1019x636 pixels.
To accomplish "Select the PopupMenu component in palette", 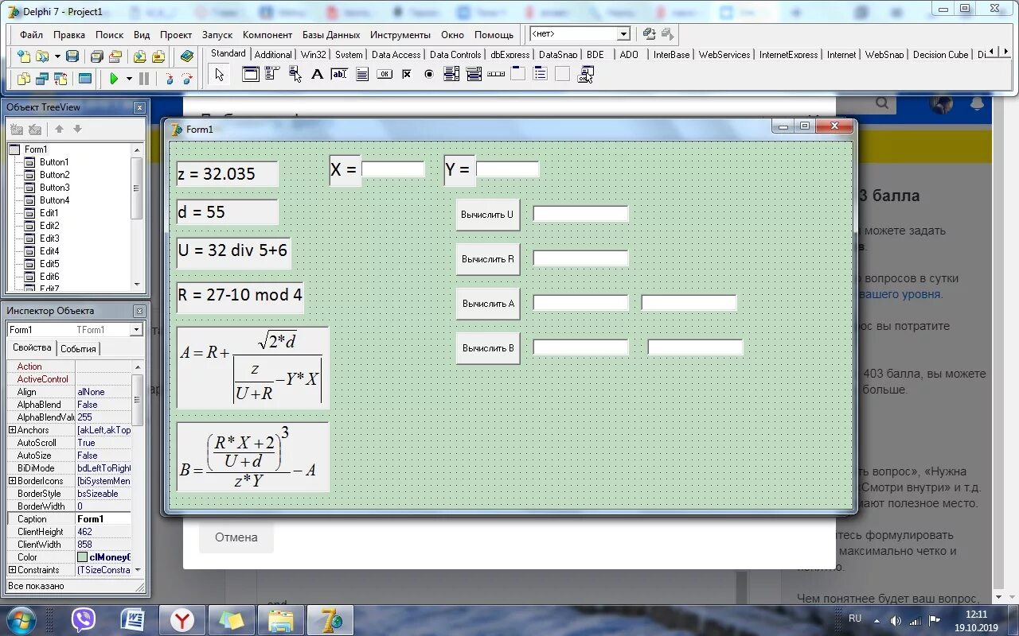I will (295, 74).
